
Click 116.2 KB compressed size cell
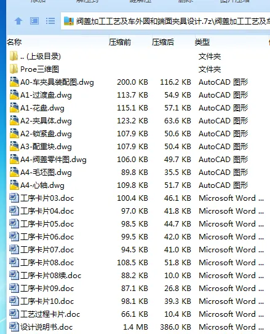pyautogui.click(x=176, y=82)
